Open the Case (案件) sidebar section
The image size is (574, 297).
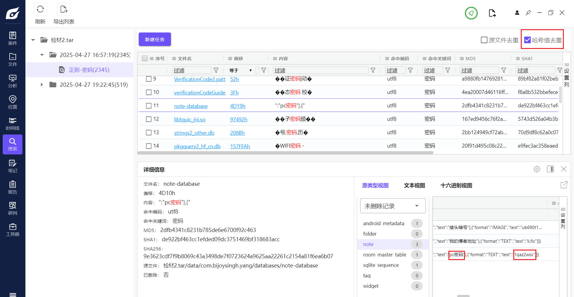pyautogui.click(x=13, y=38)
